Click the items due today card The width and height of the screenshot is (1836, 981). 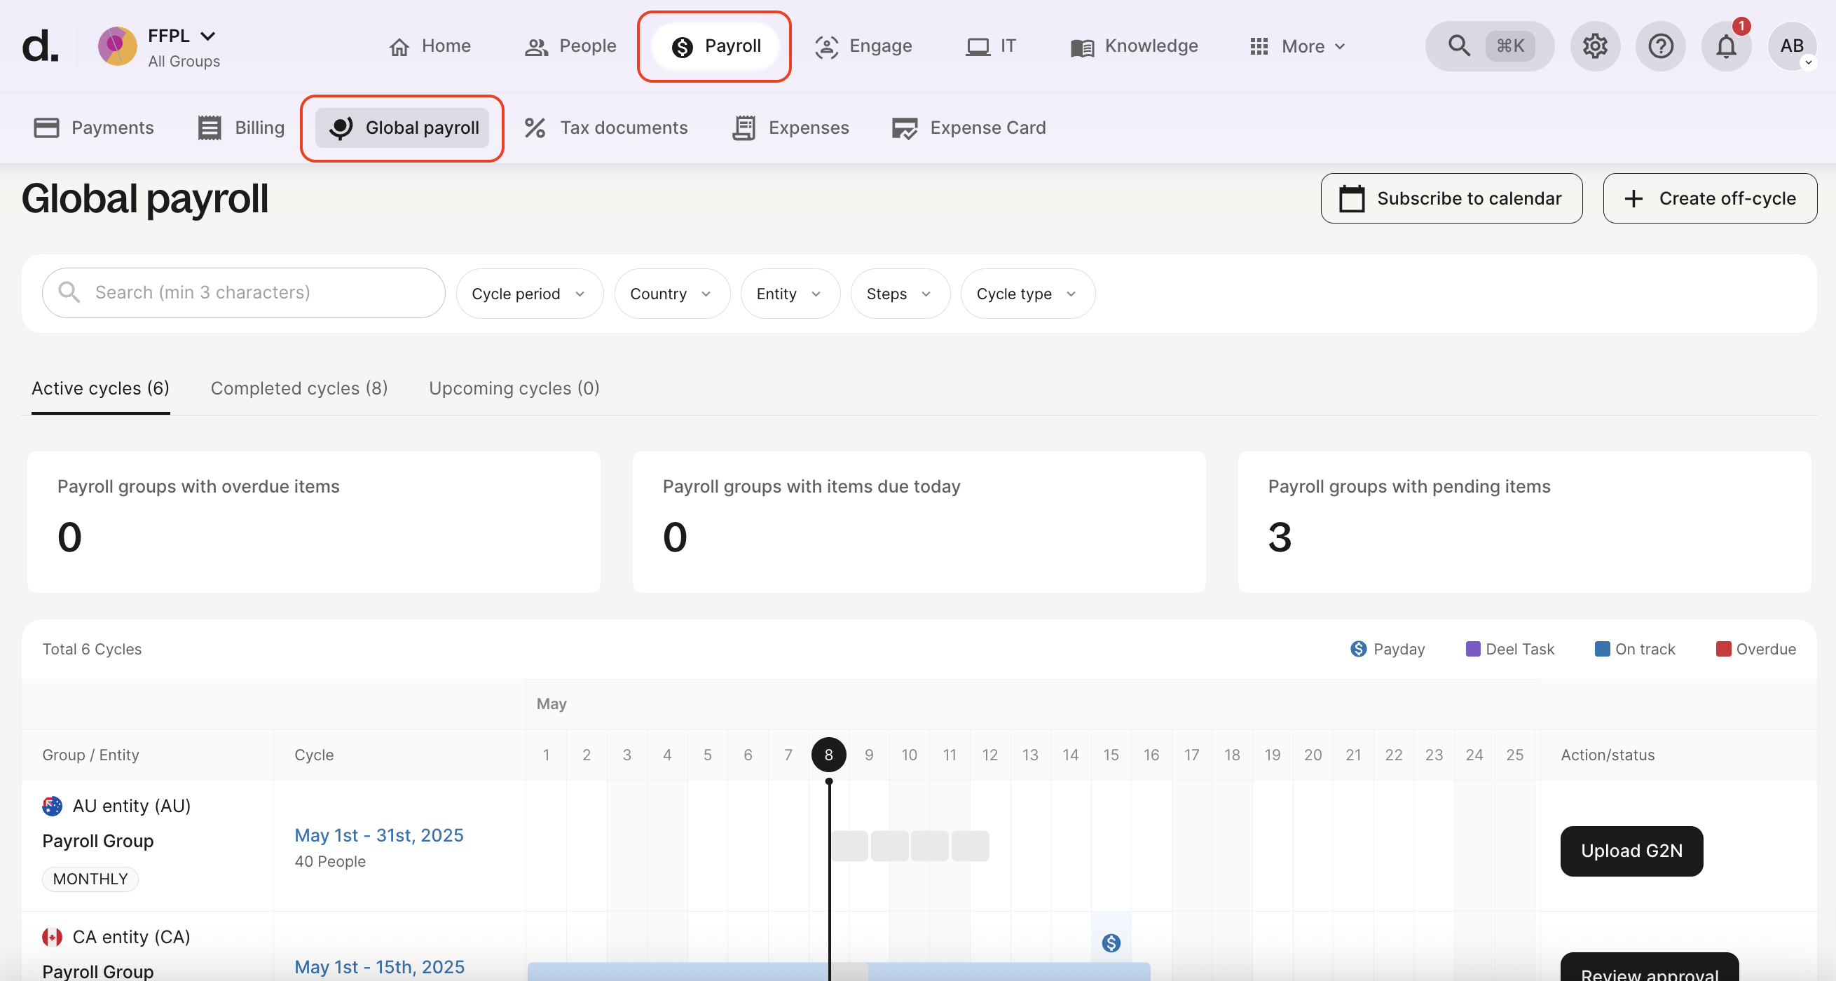919,522
